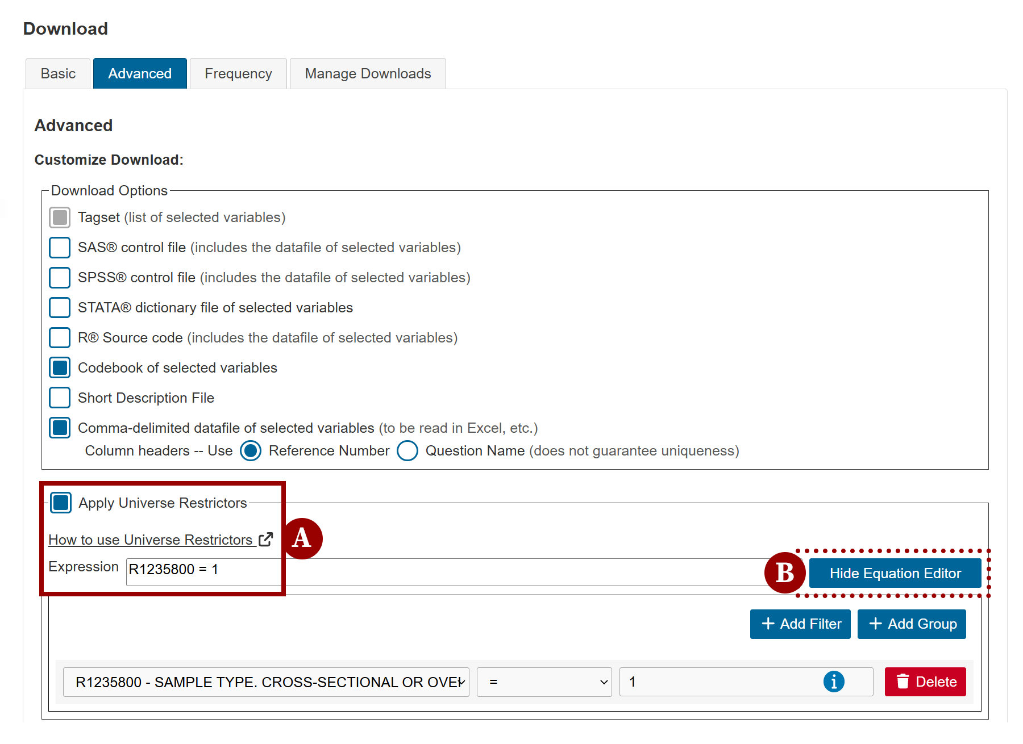Click the 'Column headers -- Use' text
The image size is (1023, 744).
tap(159, 451)
